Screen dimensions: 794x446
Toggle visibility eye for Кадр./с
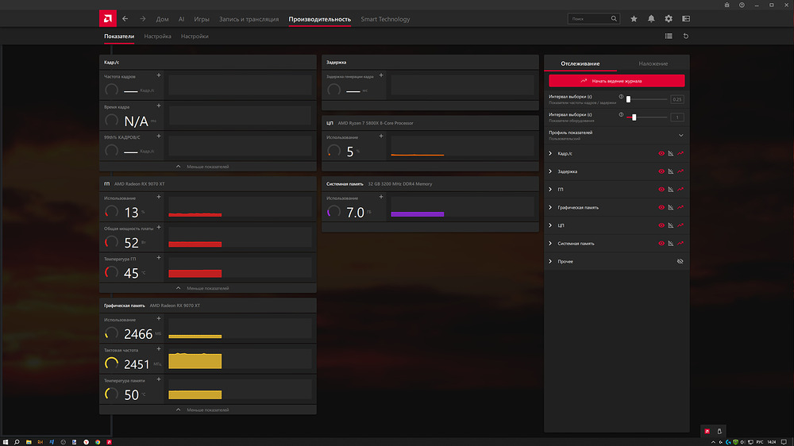click(x=661, y=153)
